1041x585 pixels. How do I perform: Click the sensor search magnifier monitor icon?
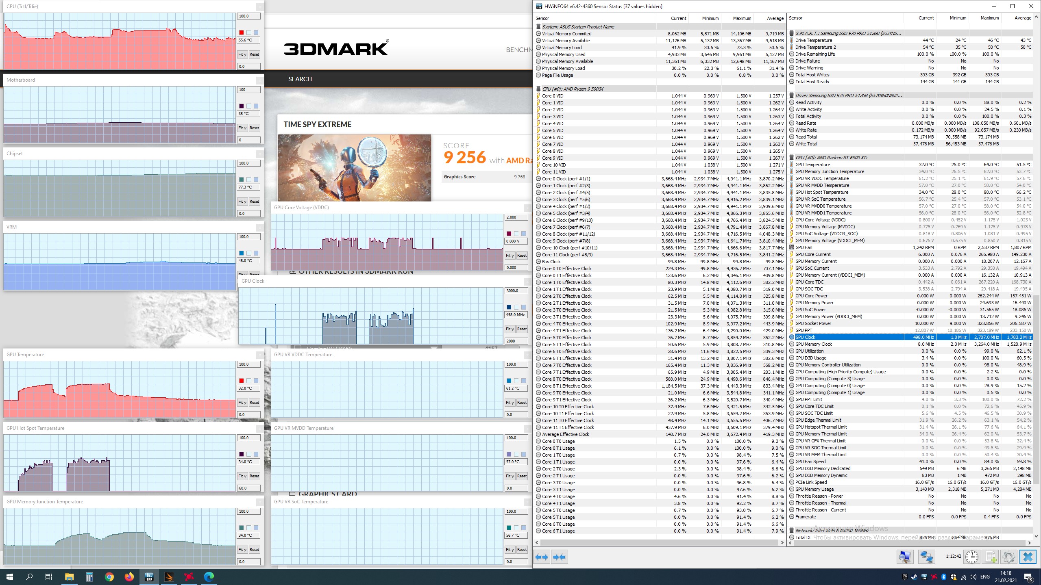[x=905, y=557]
